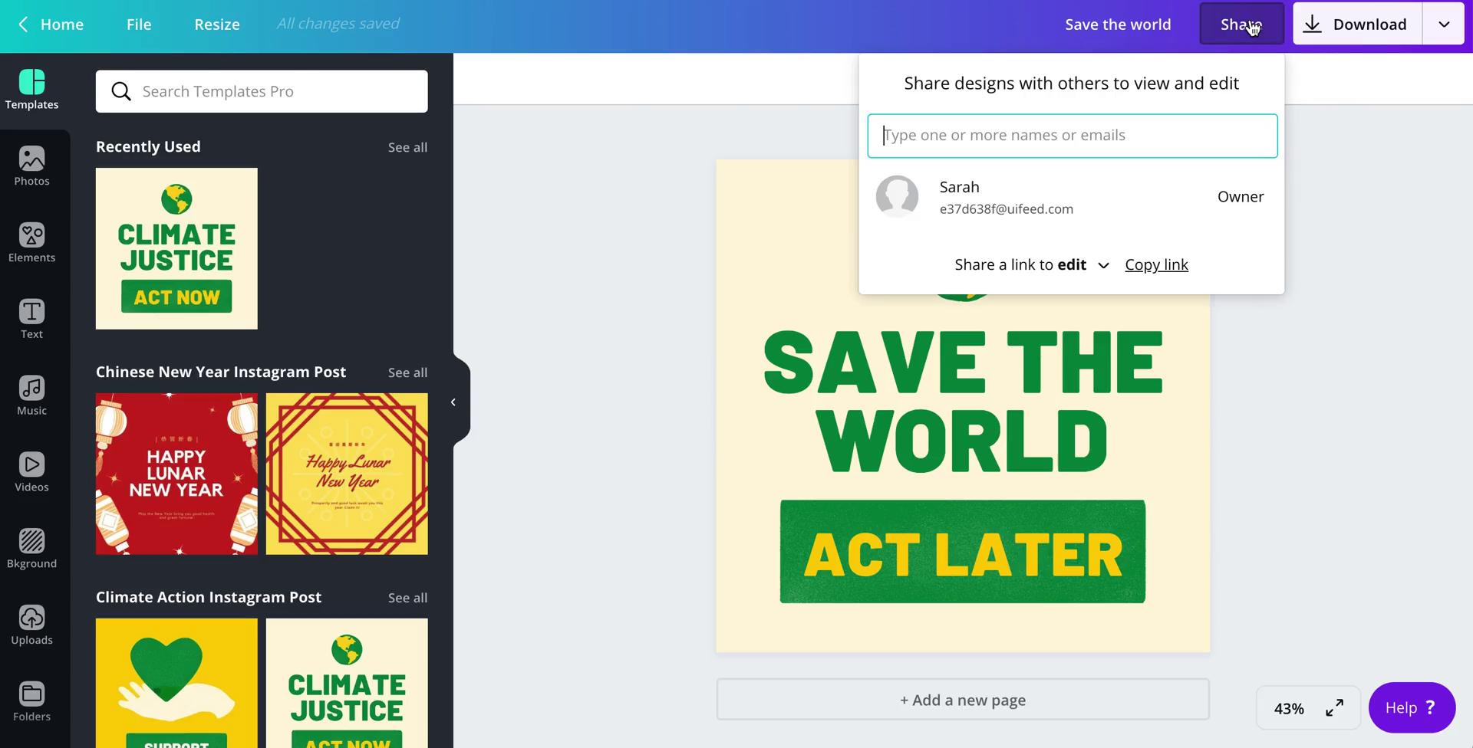
Task: Select recently used Climate Justice template
Action: 176,248
